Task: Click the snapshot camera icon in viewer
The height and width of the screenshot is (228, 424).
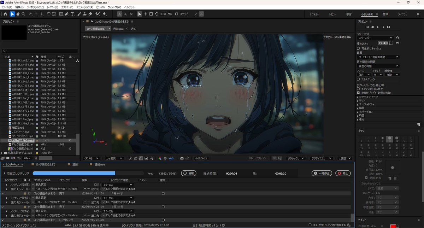Action: [x=182, y=158]
